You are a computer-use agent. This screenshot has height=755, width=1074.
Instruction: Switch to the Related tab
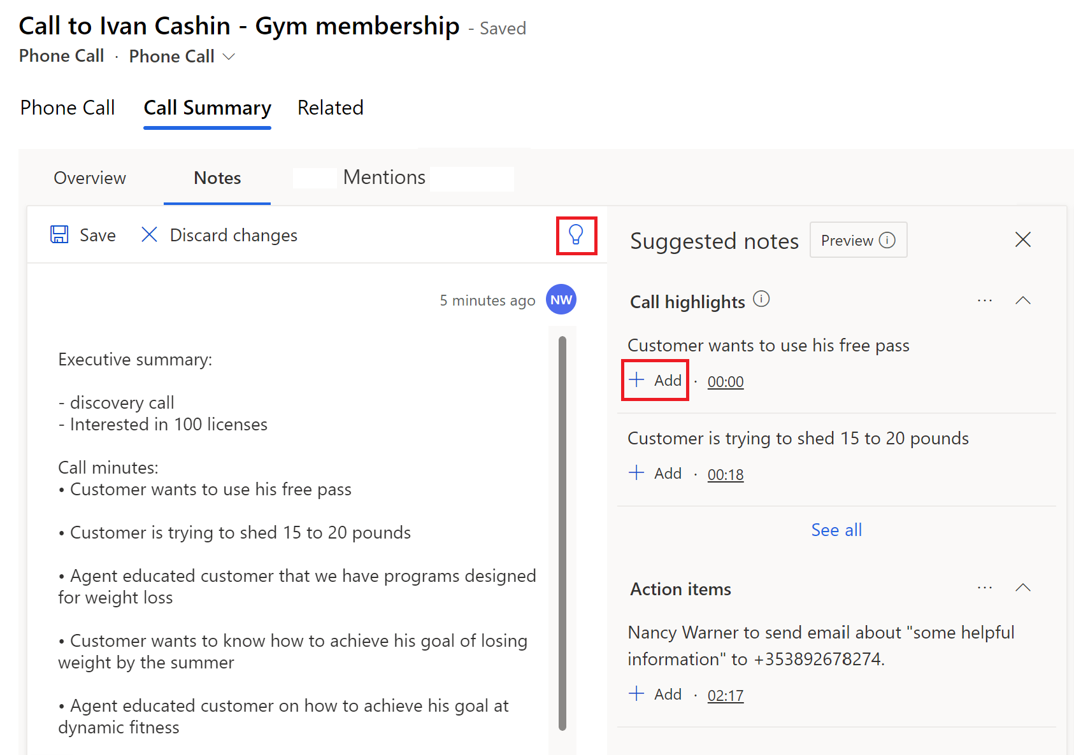[330, 108]
